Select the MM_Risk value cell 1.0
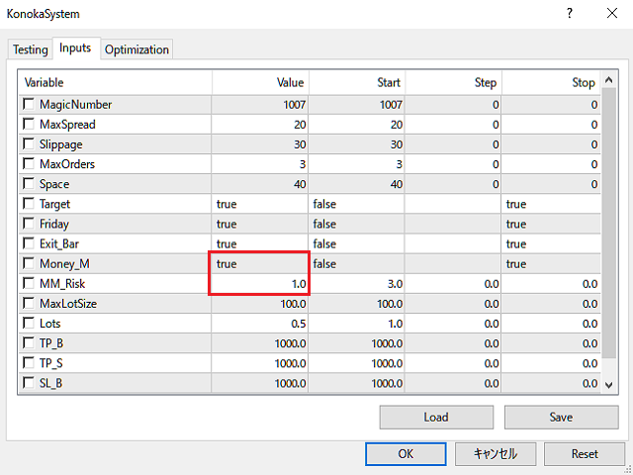This screenshot has height=475, width=633. 260,284
